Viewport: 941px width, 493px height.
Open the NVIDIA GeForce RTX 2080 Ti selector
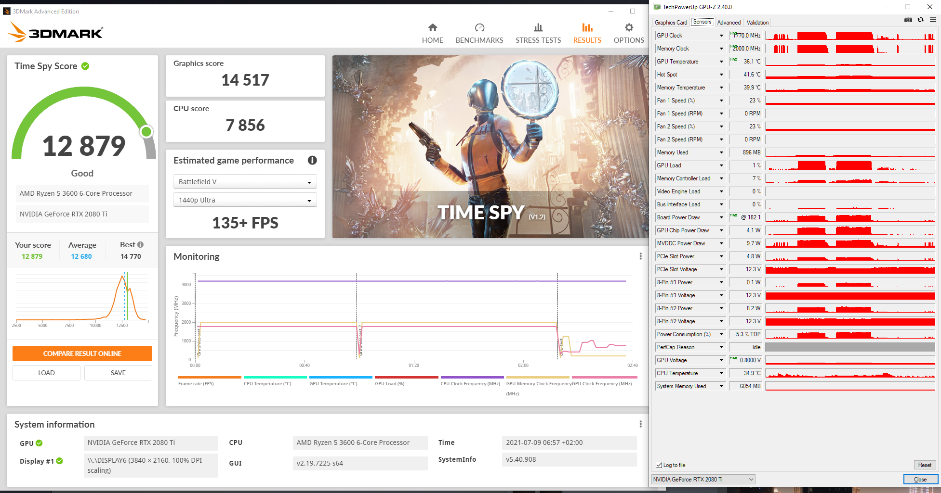pyautogui.click(x=703, y=479)
